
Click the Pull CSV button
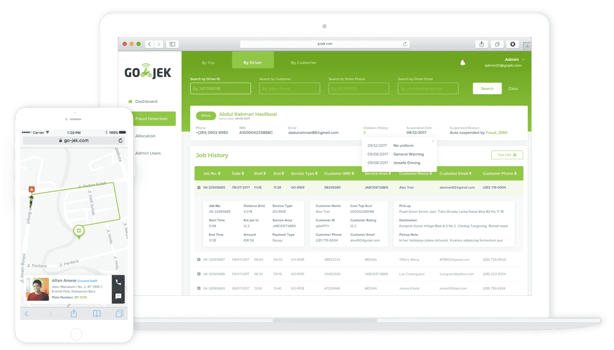coord(507,155)
